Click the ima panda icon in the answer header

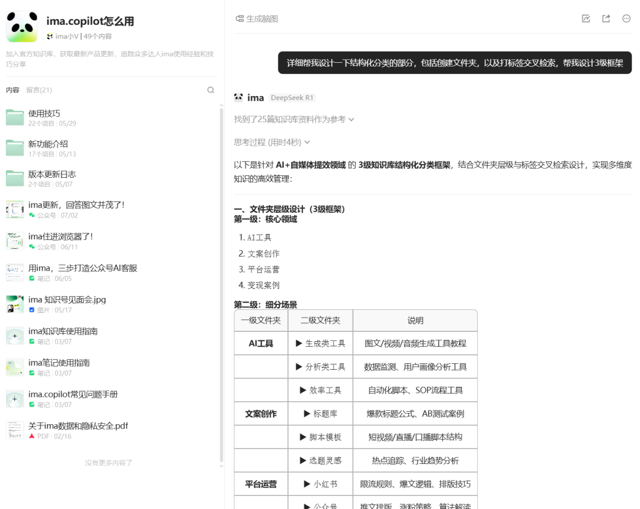pyautogui.click(x=238, y=97)
